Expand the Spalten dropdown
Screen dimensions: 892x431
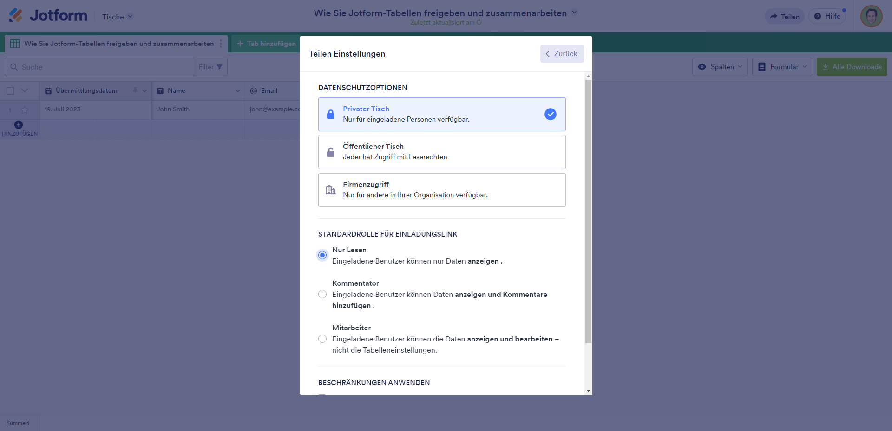tap(720, 67)
